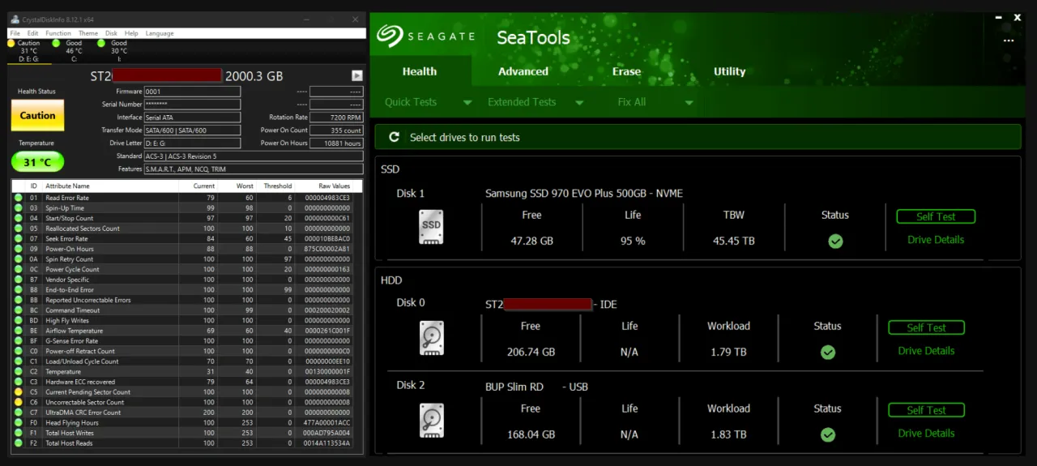Select the Caution 31 °C D: E: G: disk
This screenshot has height=466, width=1037.
[28, 50]
